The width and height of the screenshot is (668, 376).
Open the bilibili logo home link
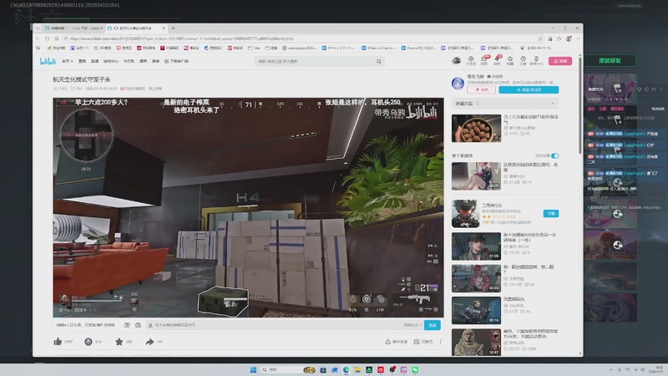48,61
